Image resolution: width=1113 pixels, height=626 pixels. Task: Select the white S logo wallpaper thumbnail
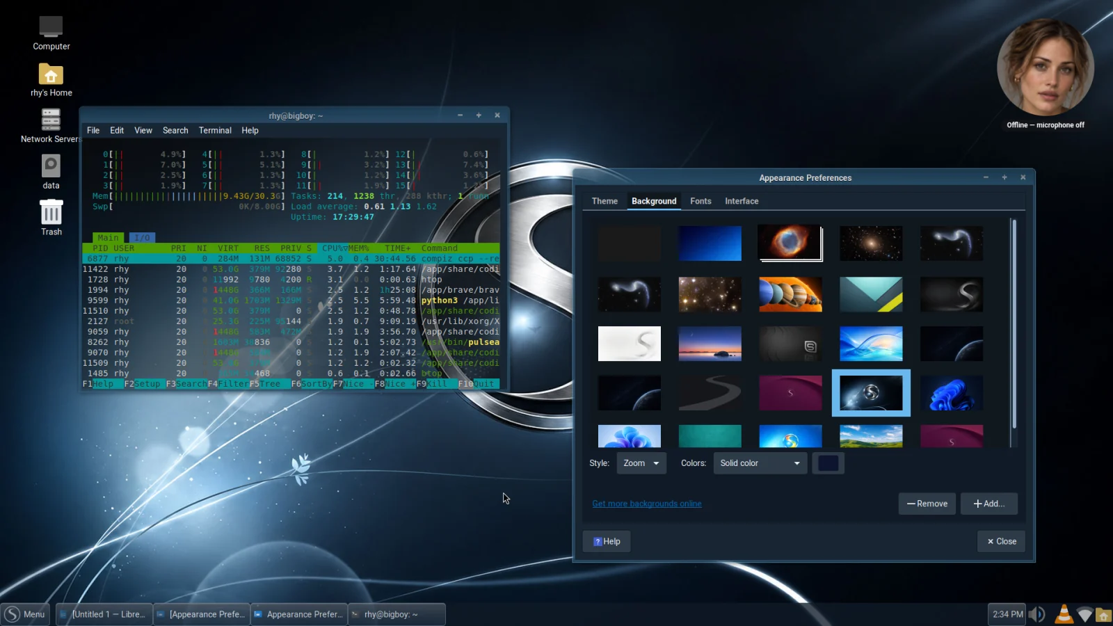[x=630, y=344]
